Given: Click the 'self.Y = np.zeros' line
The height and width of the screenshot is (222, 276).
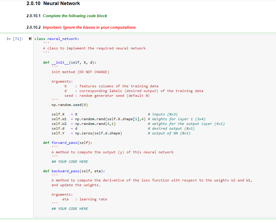Looking at the screenshot, I should (87, 133).
